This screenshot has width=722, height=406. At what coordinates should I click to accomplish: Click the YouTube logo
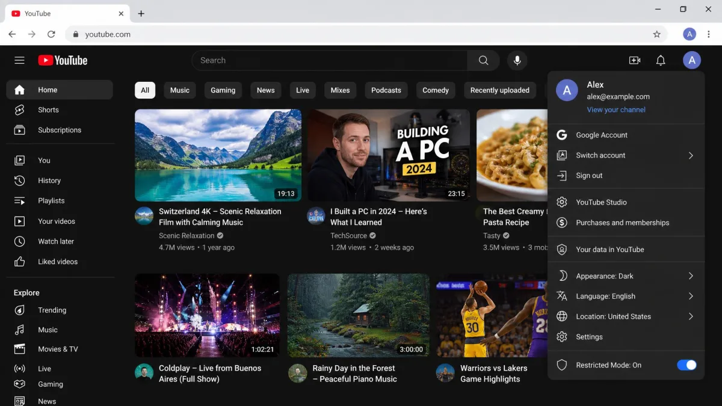63,60
